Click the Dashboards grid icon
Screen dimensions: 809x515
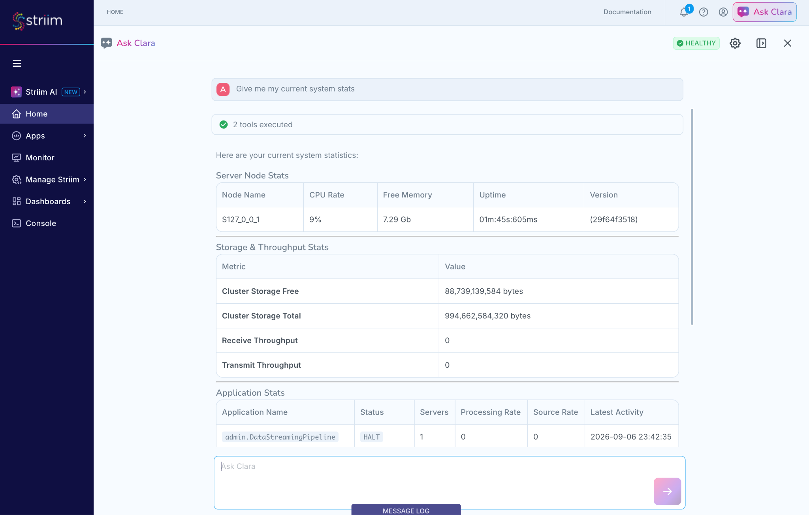point(16,201)
